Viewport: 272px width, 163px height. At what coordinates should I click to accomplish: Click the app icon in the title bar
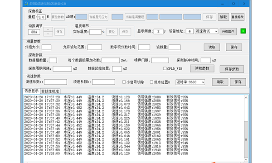pos(26,4)
